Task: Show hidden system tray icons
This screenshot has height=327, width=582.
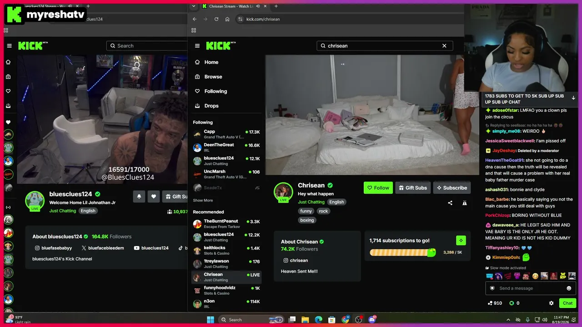Action: [x=508, y=320]
